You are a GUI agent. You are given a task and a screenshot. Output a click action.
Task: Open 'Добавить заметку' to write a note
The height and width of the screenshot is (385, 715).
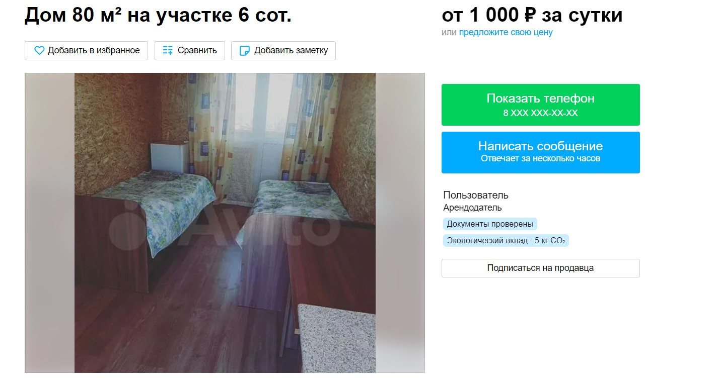[x=291, y=50]
